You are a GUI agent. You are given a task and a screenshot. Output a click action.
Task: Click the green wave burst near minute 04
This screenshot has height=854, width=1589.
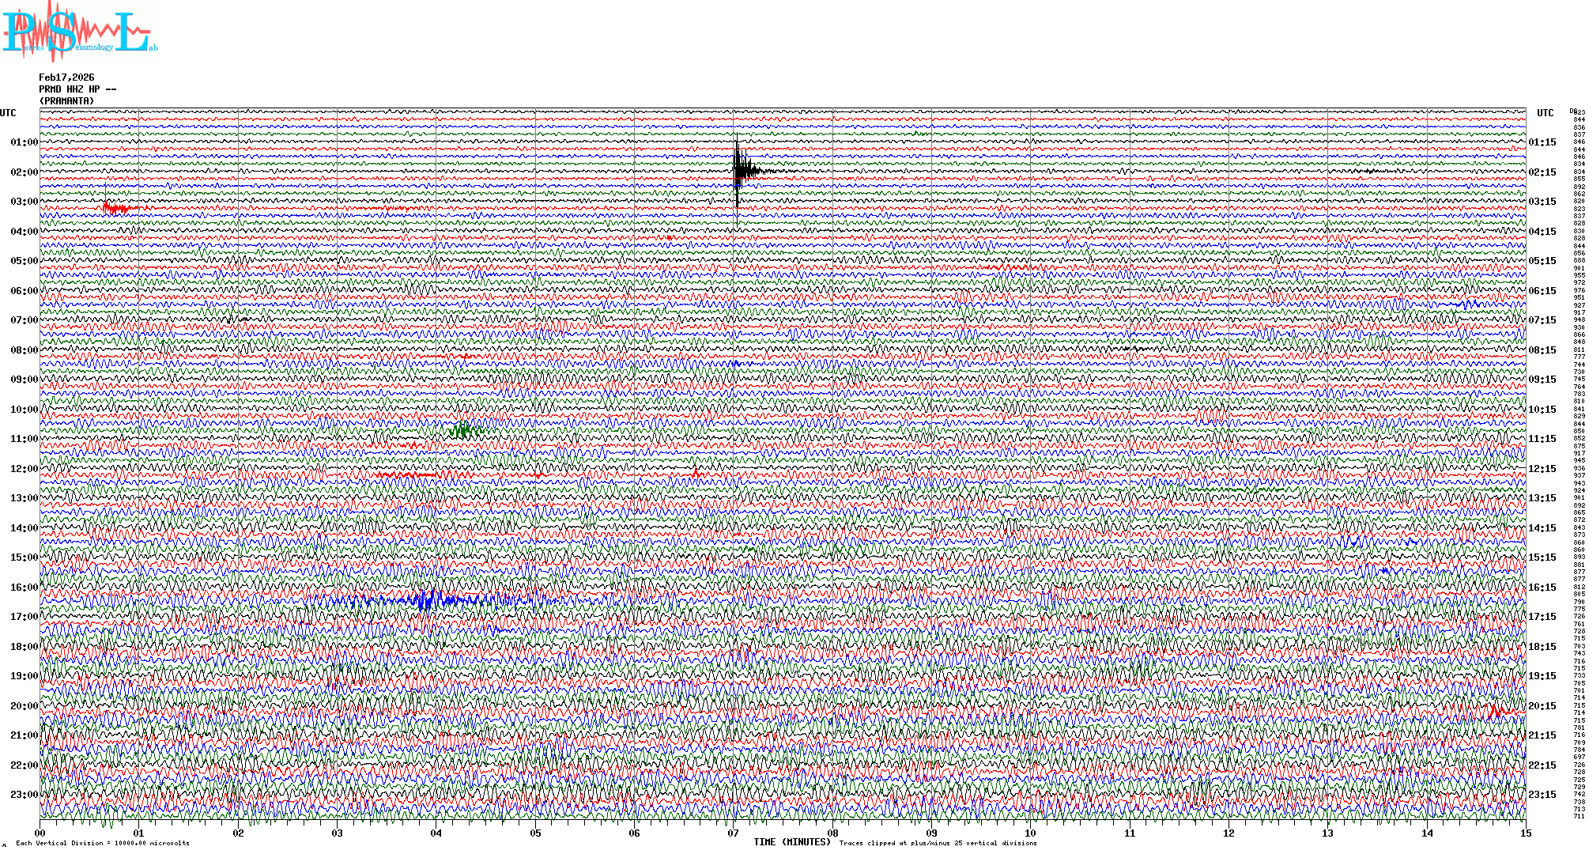tap(464, 431)
